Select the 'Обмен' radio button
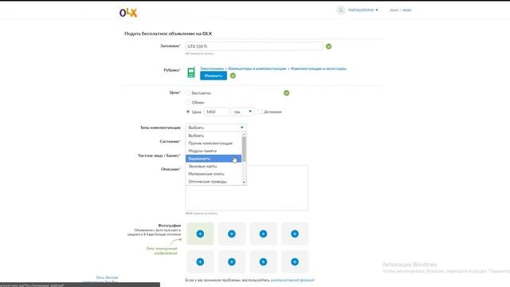Image resolution: width=510 pixels, height=287 pixels. pos(188,103)
